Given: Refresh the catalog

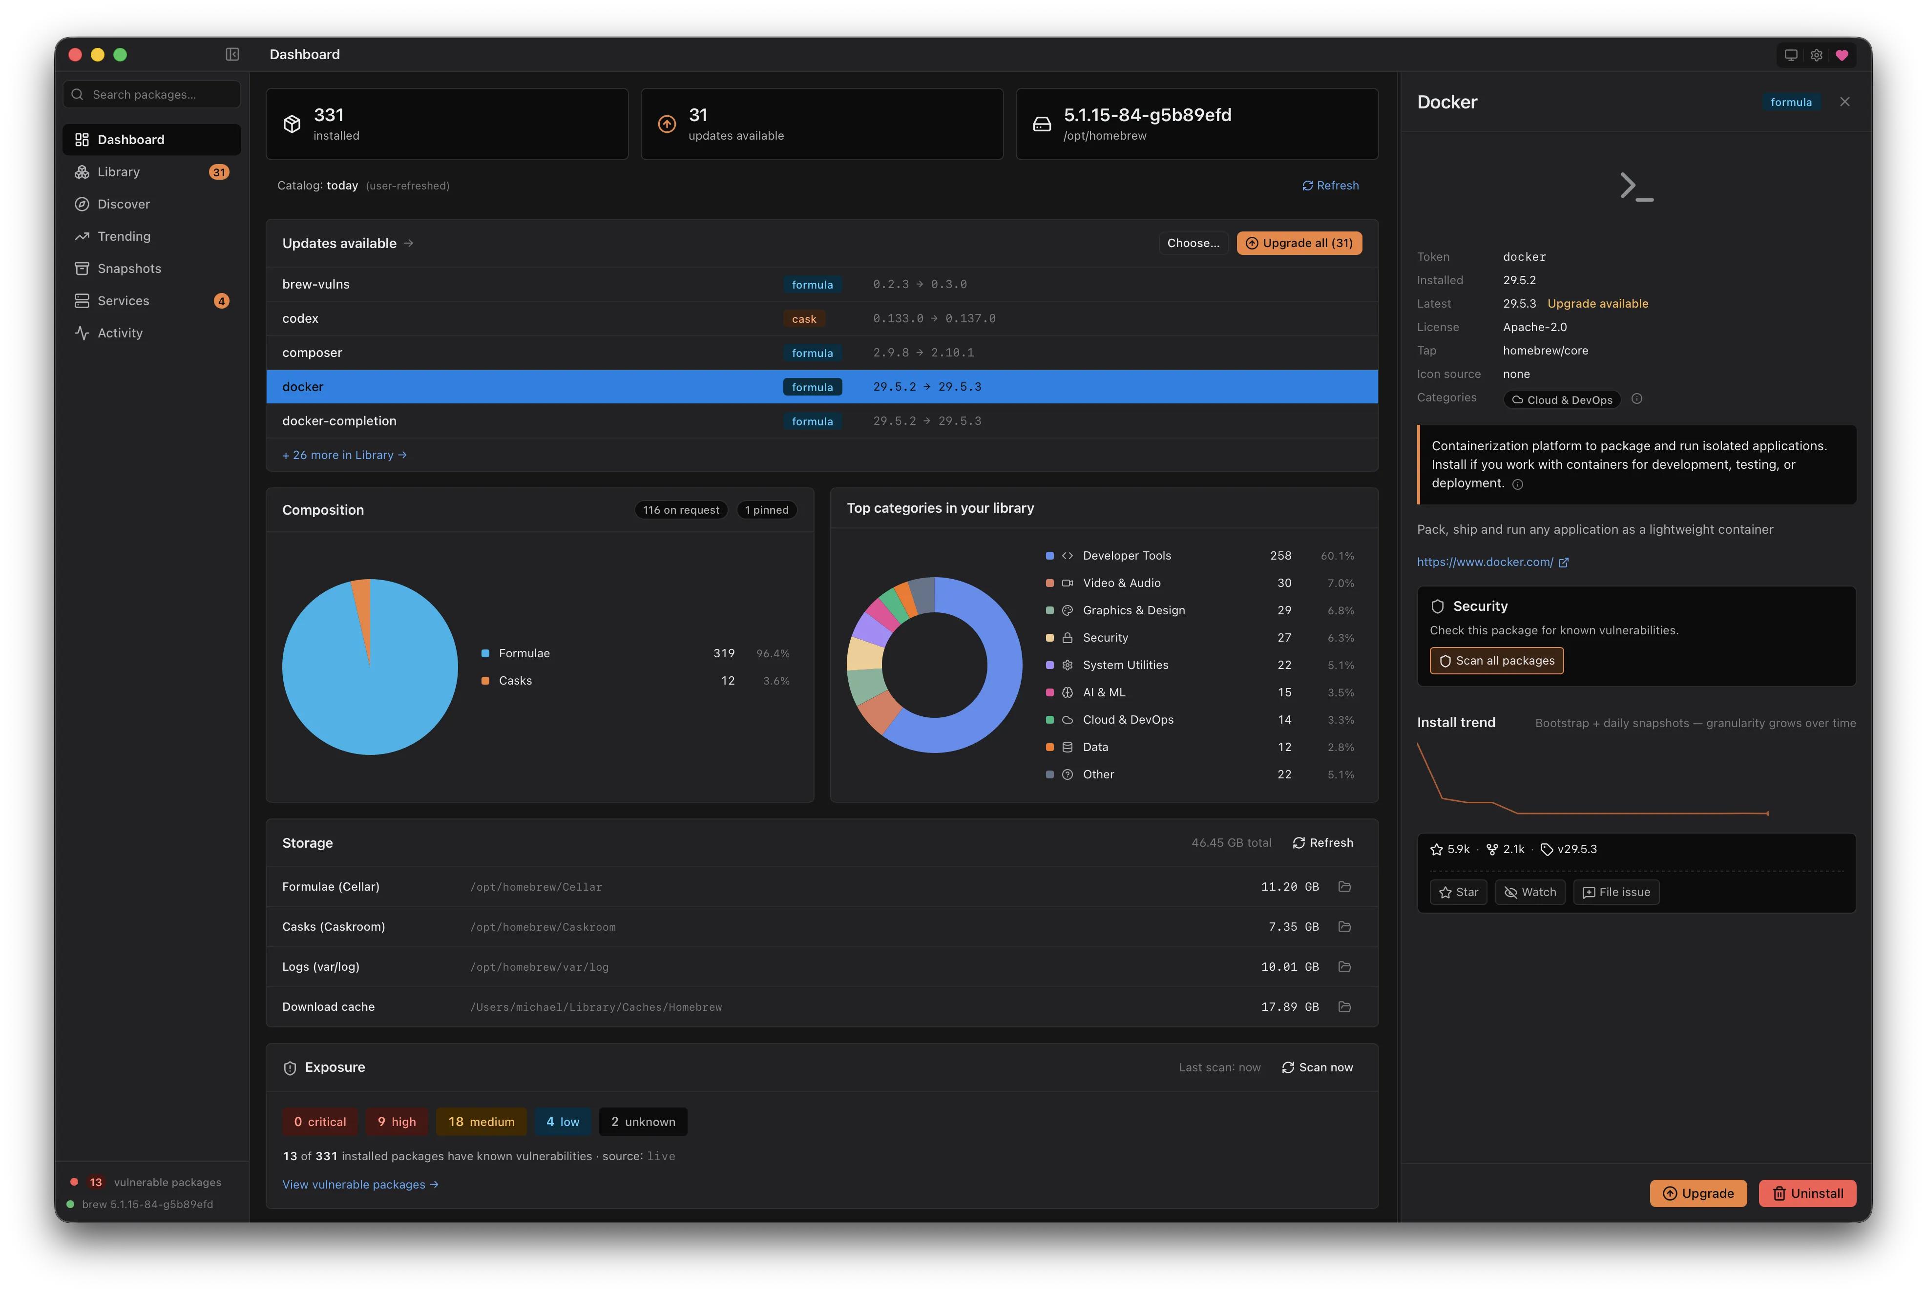Looking at the screenshot, I should coord(1330,186).
